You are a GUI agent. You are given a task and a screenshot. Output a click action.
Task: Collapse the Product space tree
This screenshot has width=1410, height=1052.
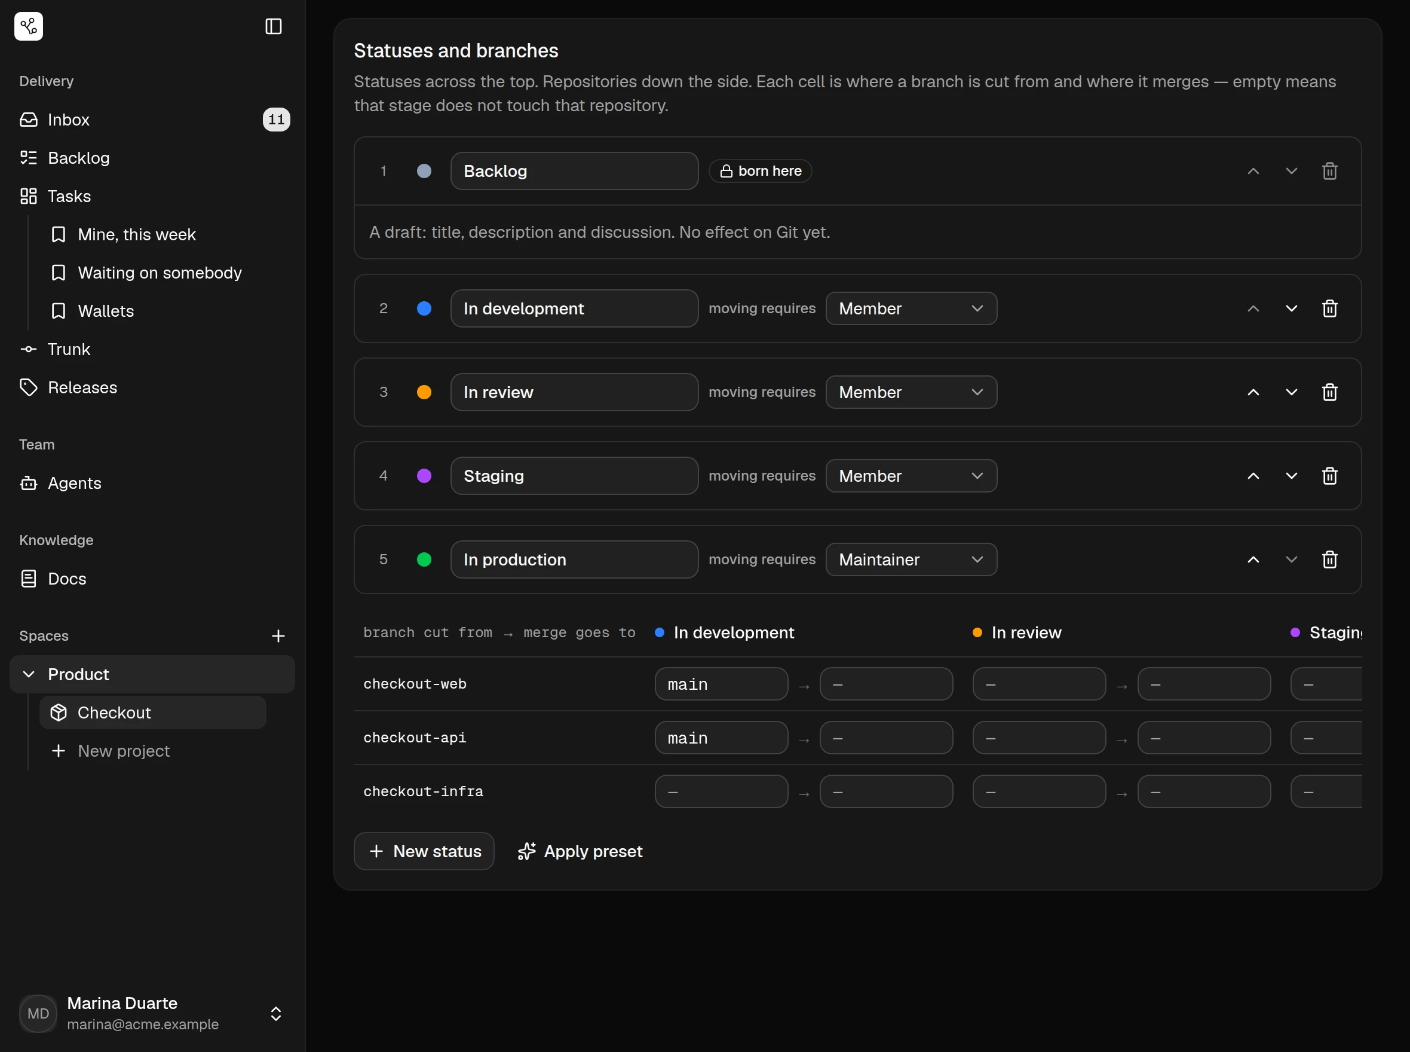[x=29, y=674]
